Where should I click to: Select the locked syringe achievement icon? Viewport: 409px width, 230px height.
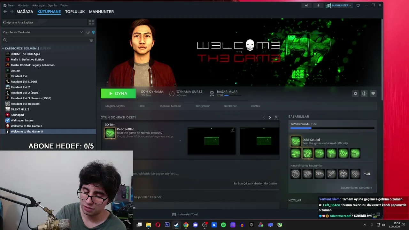(x=331, y=174)
